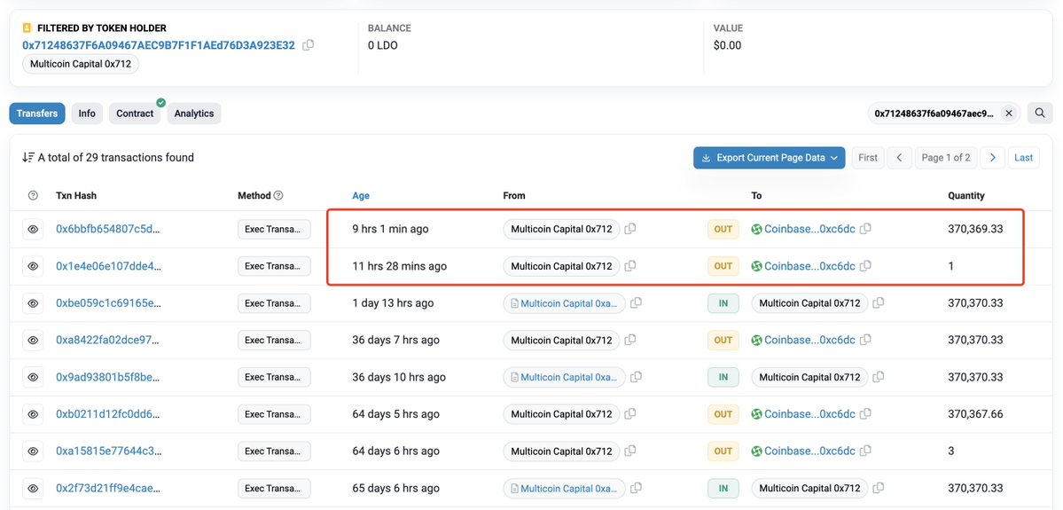Click the help icon above eye column
The image size is (1063, 510).
click(33, 195)
